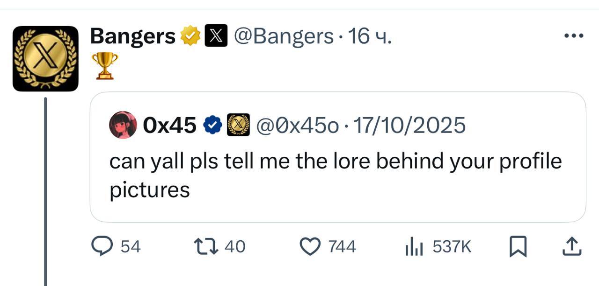Repost using the retweet arrows icon
The height and width of the screenshot is (286, 599).
click(x=206, y=246)
